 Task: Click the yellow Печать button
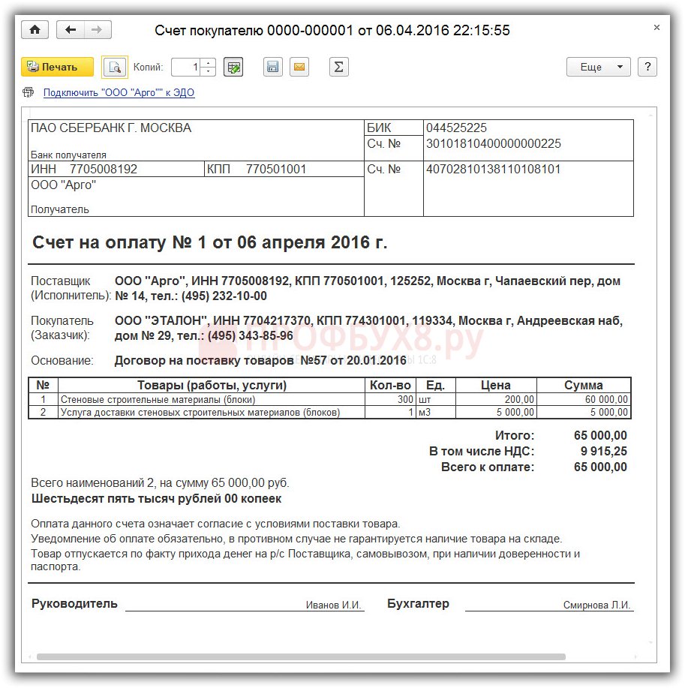click(57, 67)
